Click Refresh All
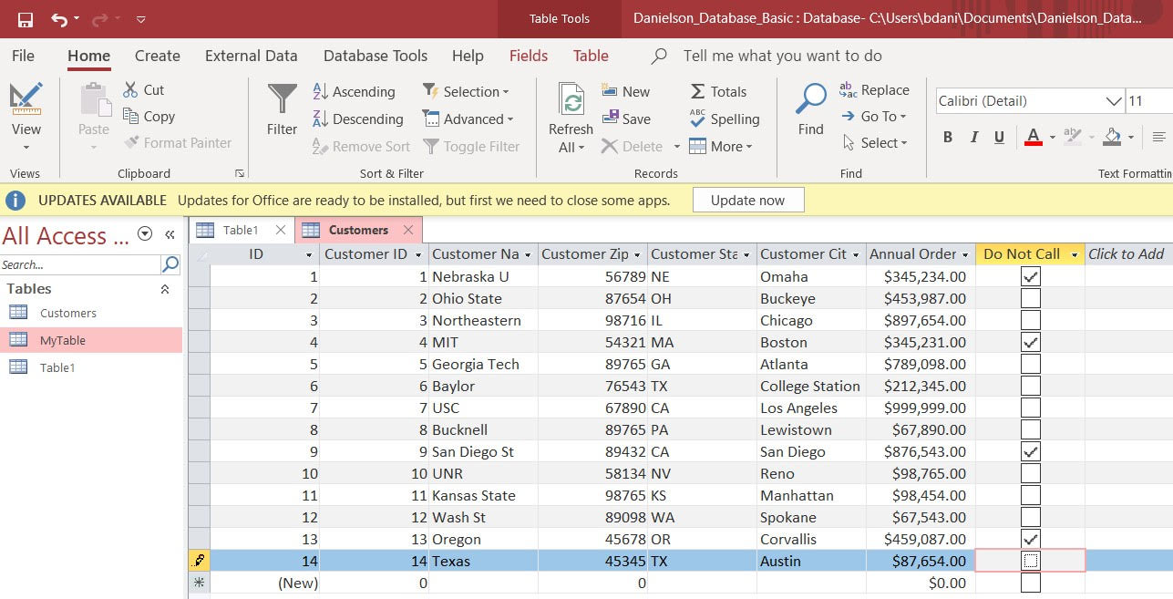This screenshot has width=1173, height=599. [x=570, y=116]
